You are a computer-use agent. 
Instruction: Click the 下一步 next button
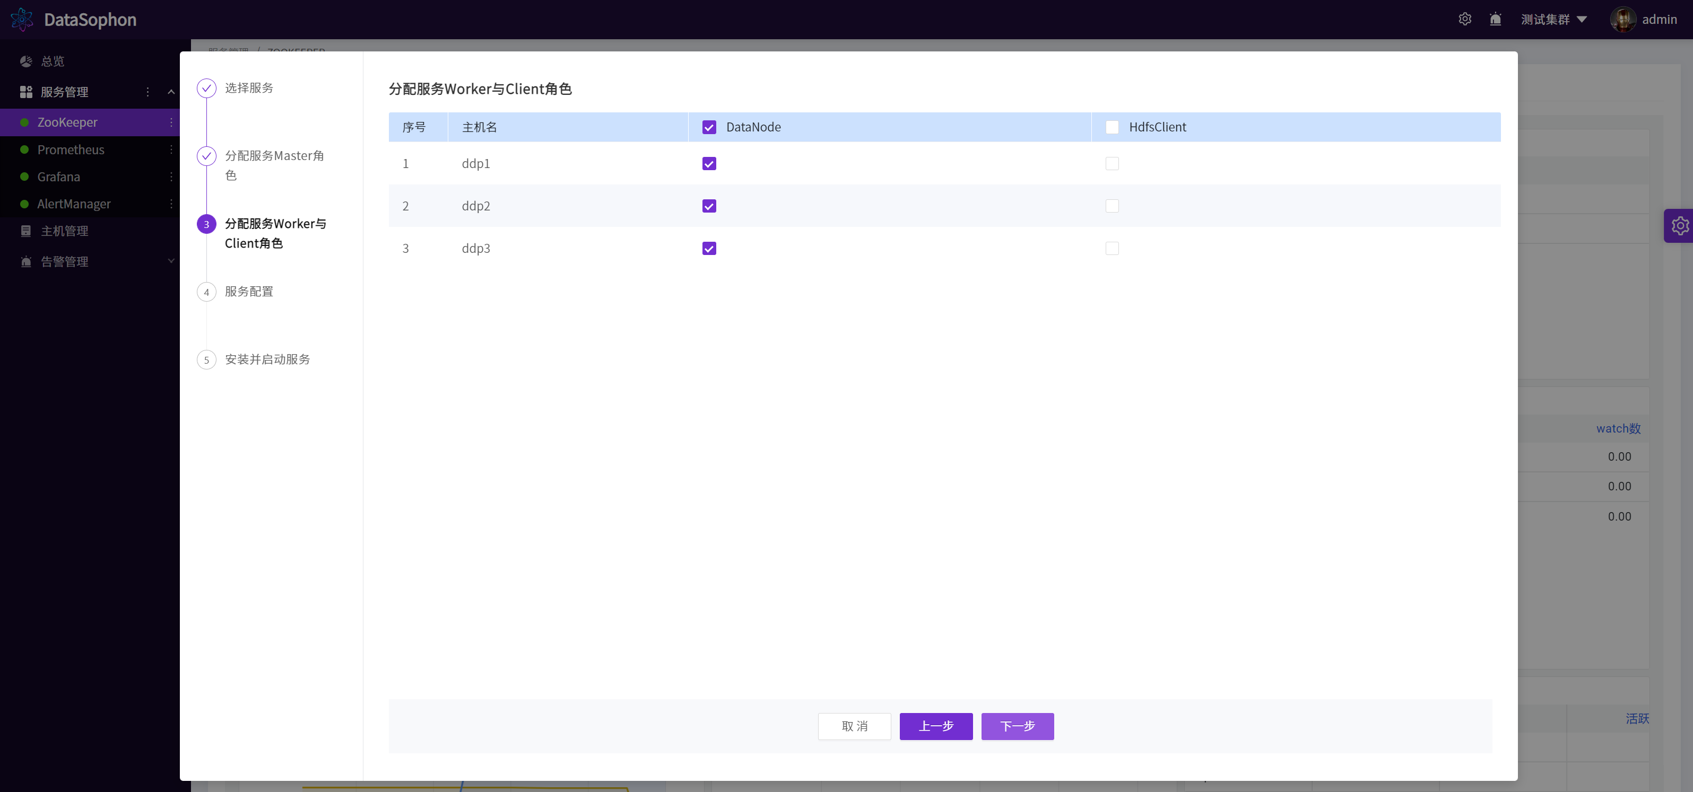tap(1018, 726)
